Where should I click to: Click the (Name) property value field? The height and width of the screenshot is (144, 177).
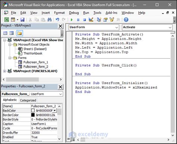point(44,106)
